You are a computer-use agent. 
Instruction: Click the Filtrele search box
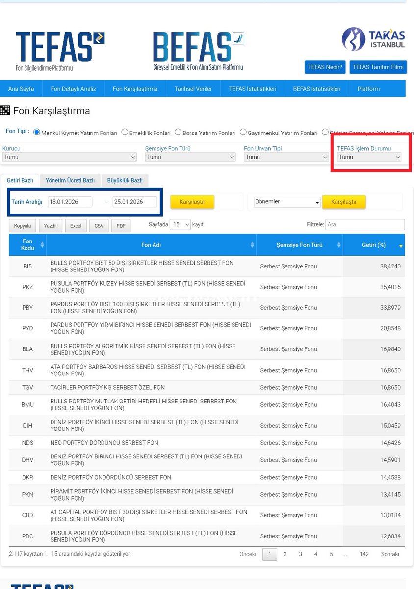tap(365, 224)
